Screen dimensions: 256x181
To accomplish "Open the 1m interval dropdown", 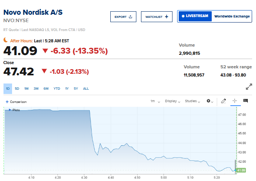I will click(155, 101).
